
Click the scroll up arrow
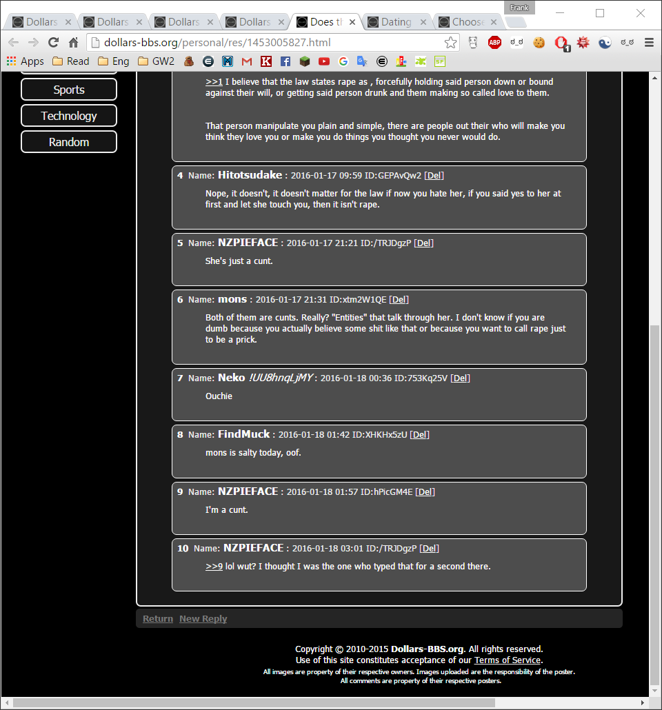point(654,78)
